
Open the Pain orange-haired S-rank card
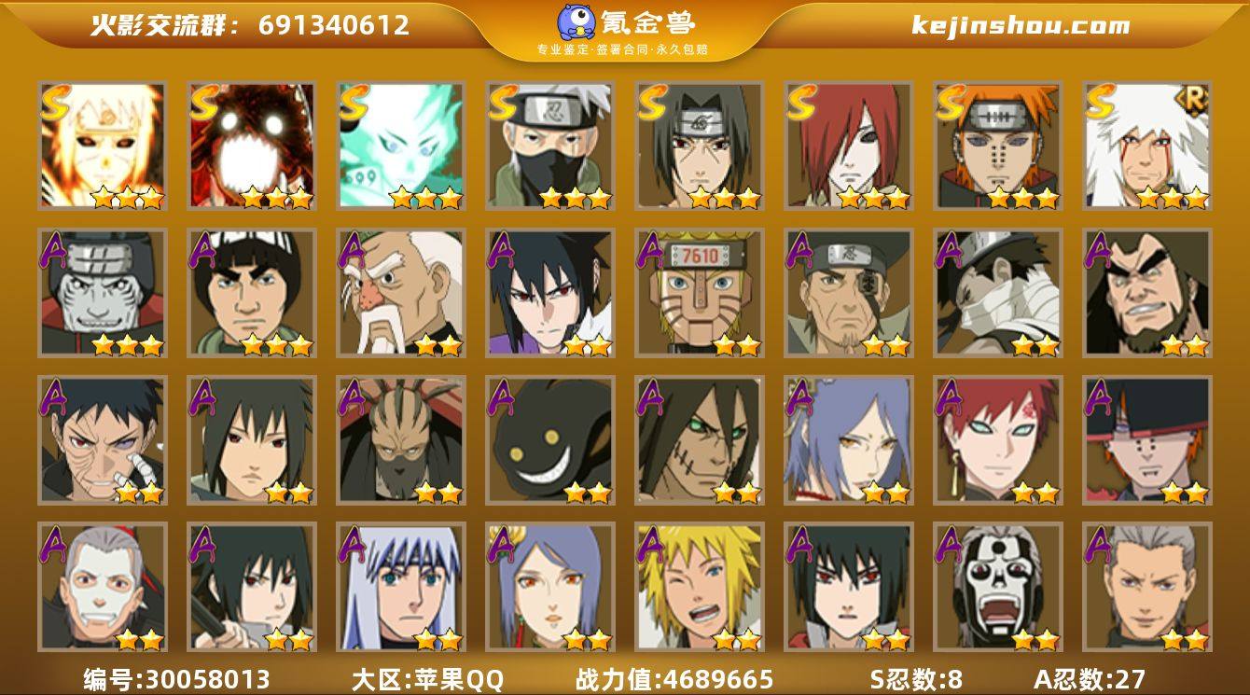pos(998,146)
